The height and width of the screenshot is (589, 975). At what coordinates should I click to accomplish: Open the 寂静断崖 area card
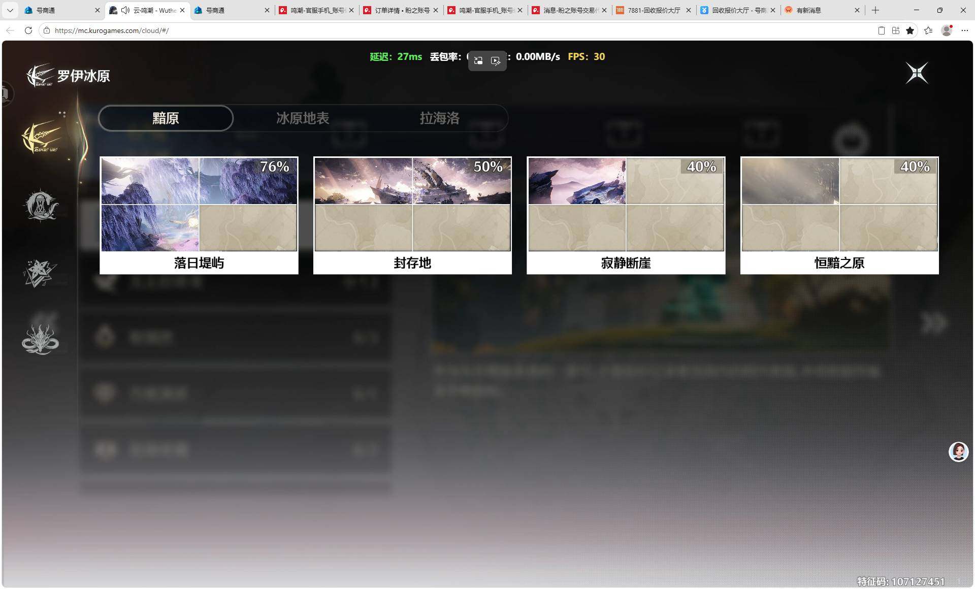tap(626, 215)
